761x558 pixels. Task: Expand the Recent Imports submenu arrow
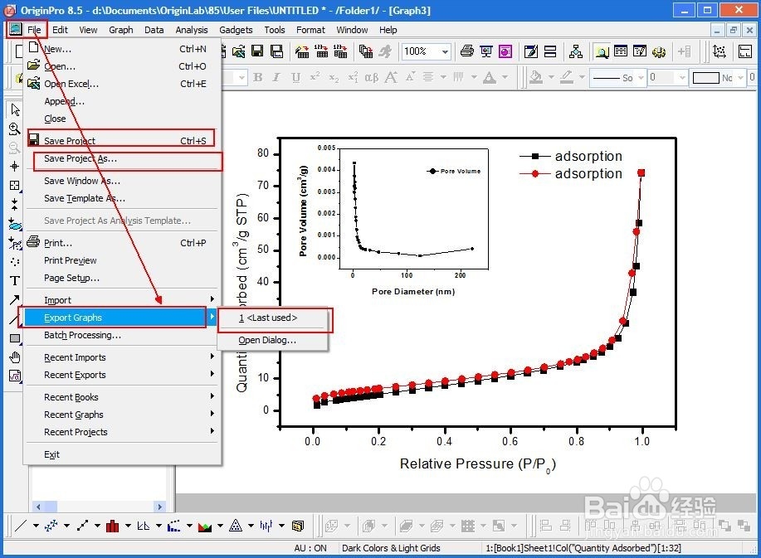point(212,357)
